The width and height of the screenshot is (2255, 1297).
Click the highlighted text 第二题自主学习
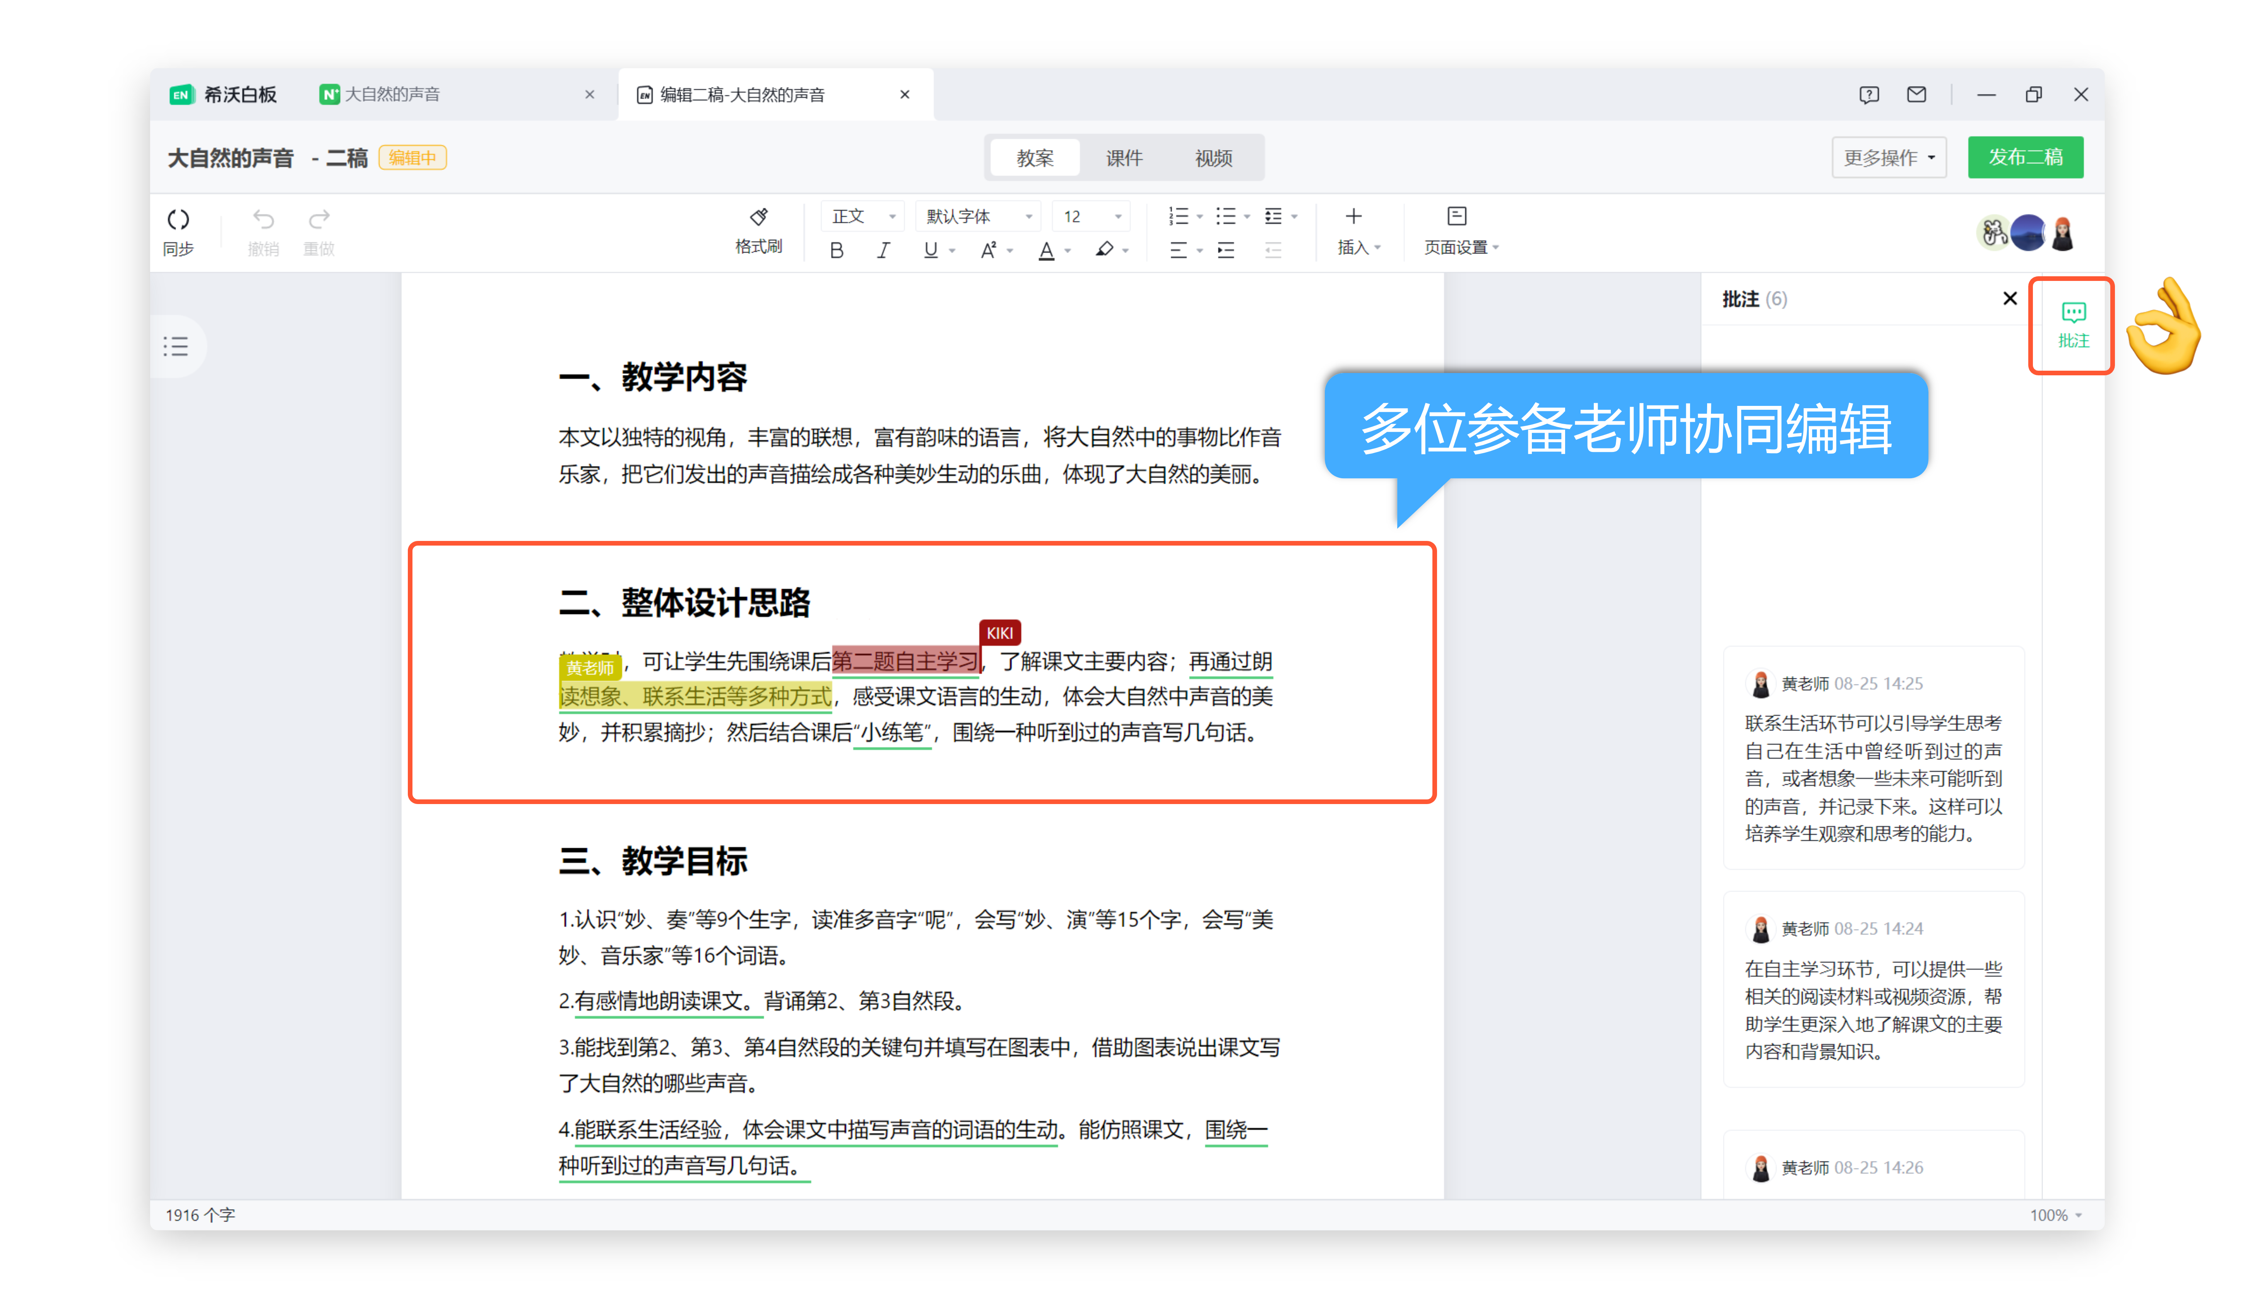[905, 661]
